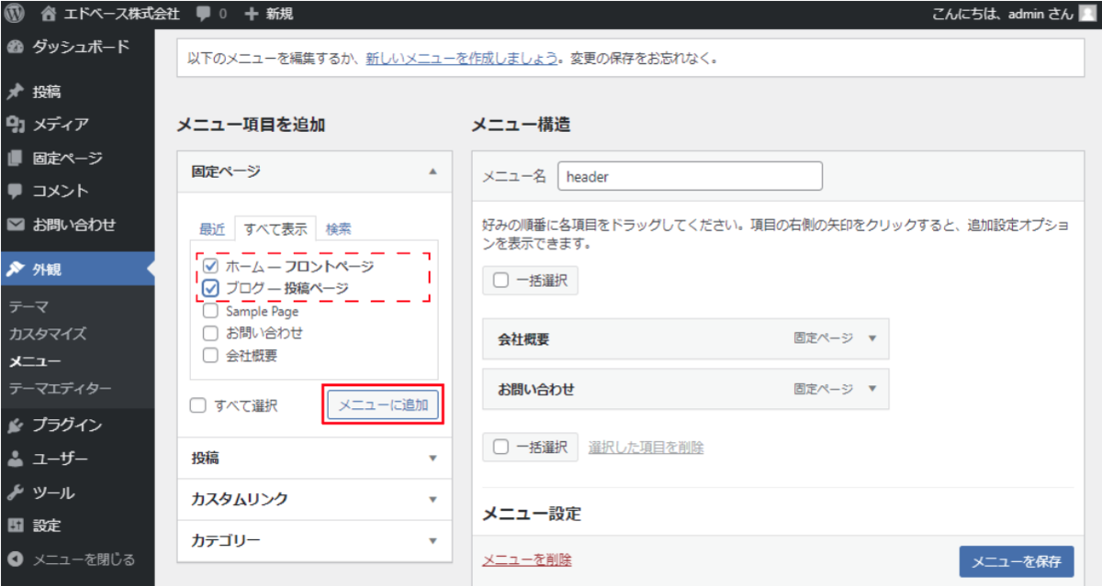
Task: Click 新しいメニューを作成しましょう link
Action: [x=461, y=59]
